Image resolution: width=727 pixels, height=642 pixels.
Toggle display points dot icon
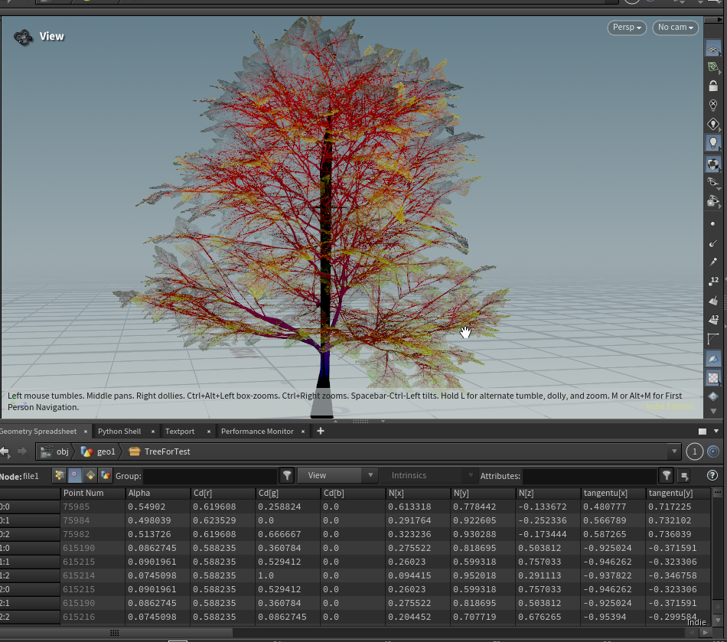coord(713,223)
